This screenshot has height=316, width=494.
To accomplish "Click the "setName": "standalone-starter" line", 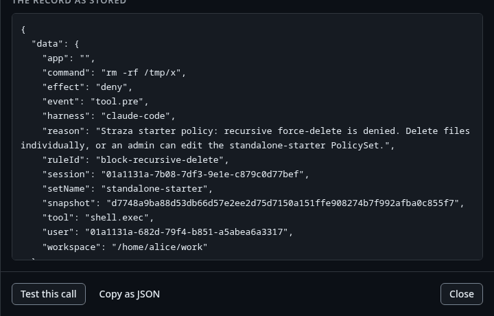I will (x=128, y=189).
